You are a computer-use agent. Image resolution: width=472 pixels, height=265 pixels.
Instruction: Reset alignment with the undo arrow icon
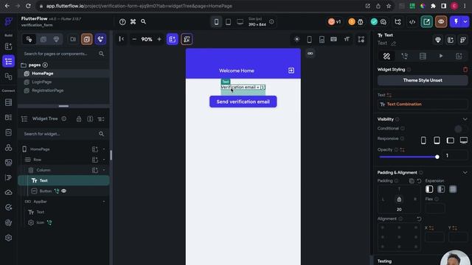tap(419, 219)
